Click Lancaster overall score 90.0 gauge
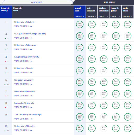 point(80,105)
